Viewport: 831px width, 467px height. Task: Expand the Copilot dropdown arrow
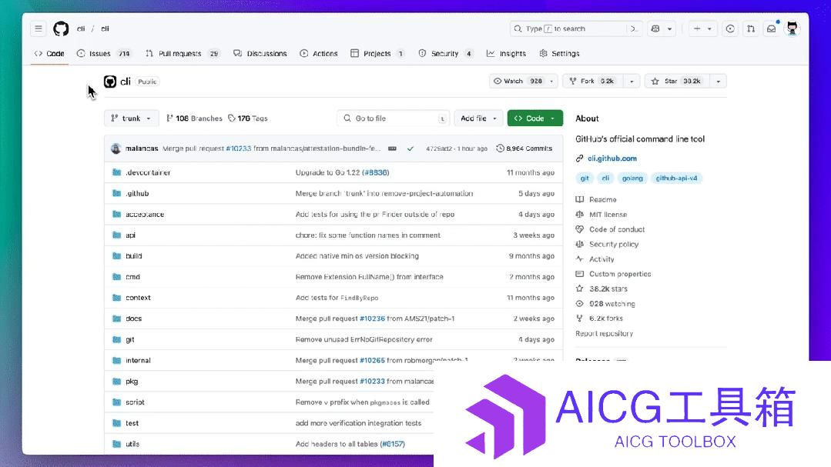(670, 28)
